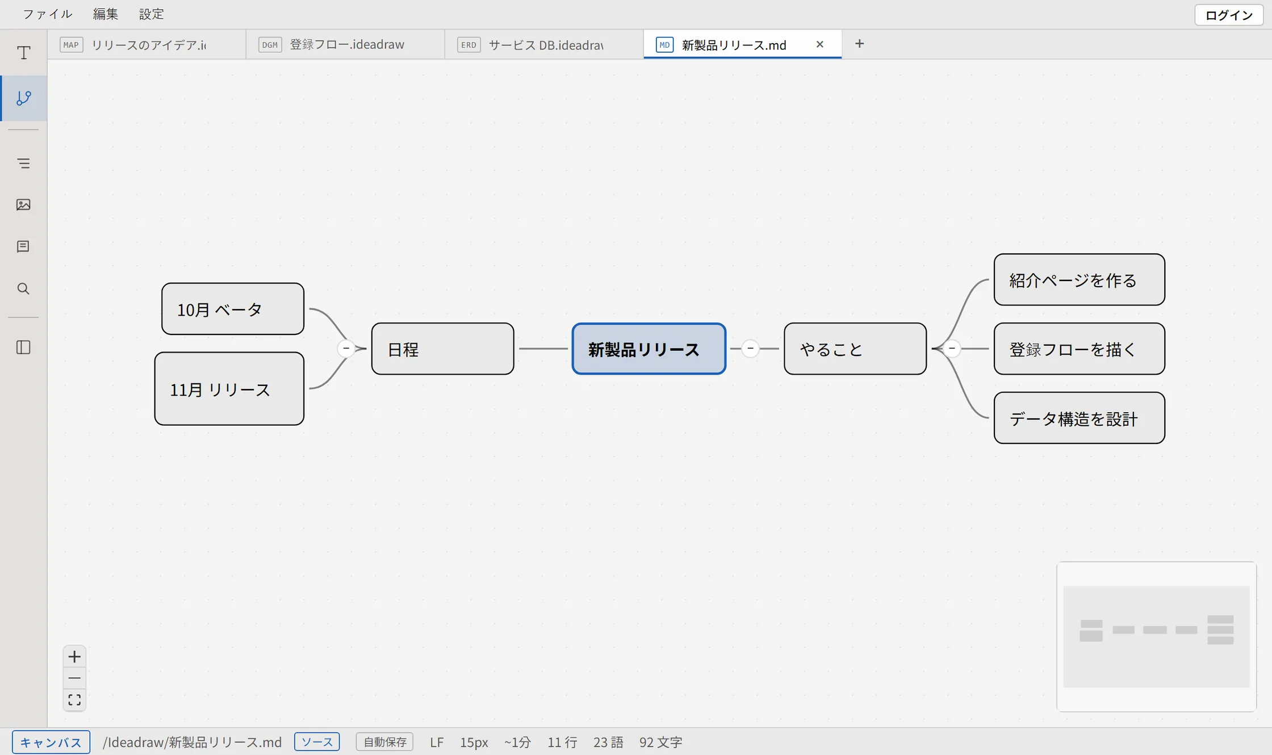The image size is (1272, 755).
Task: Select the 紹介ページを作る node
Action: (1079, 279)
